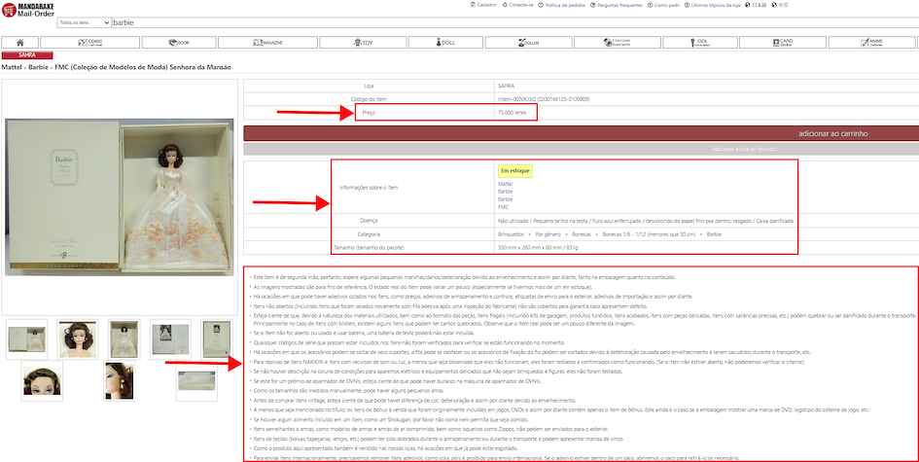This screenshot has height=462, width=919.
Task: Open the DOLL category
Action: click(x=446, y=42)
